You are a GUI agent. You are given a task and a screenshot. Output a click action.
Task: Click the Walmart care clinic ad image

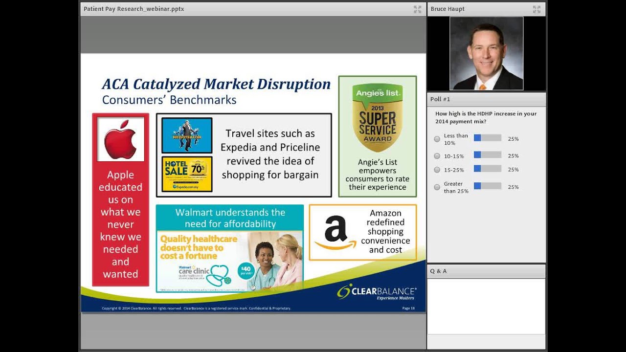230,263
